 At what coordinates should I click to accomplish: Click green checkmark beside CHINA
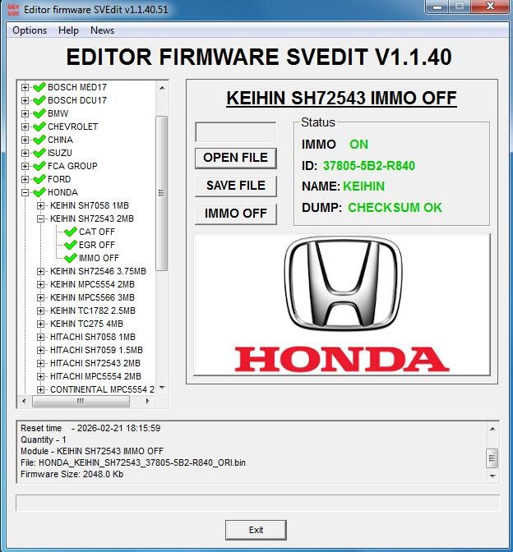pos(39,140)
